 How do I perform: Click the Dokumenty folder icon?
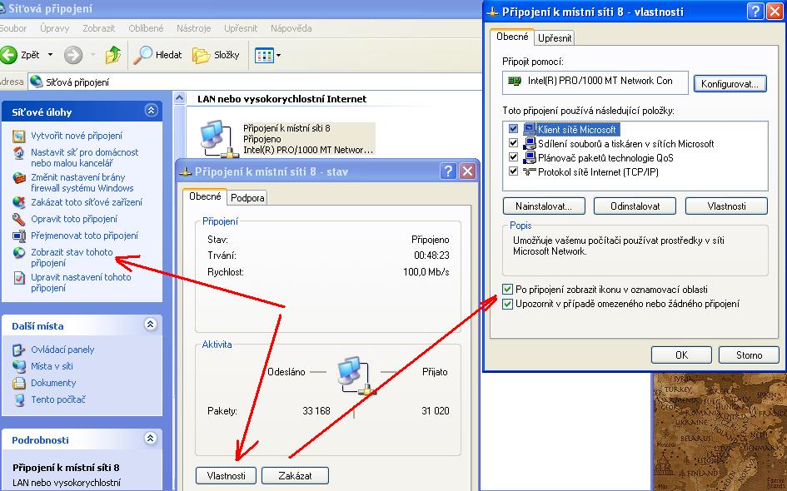[18, 383]
